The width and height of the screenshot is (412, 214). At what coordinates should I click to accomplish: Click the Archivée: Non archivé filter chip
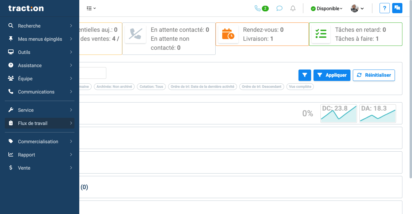pos(114,87)
